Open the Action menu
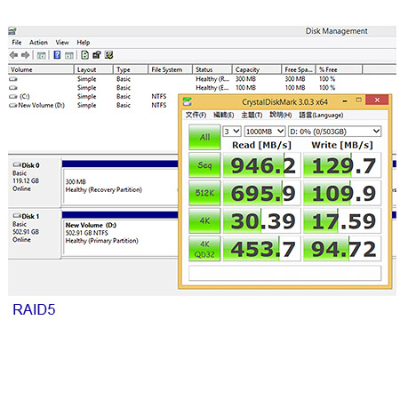Viewport: 400px width, 400px height. [38, 43]
